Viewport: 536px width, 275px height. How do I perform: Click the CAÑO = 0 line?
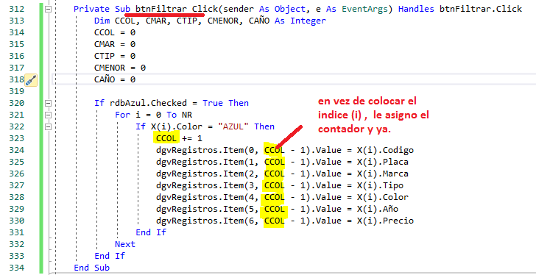pos(115,80)
